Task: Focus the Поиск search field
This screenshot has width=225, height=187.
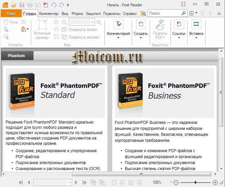Action: pos(165,13)
